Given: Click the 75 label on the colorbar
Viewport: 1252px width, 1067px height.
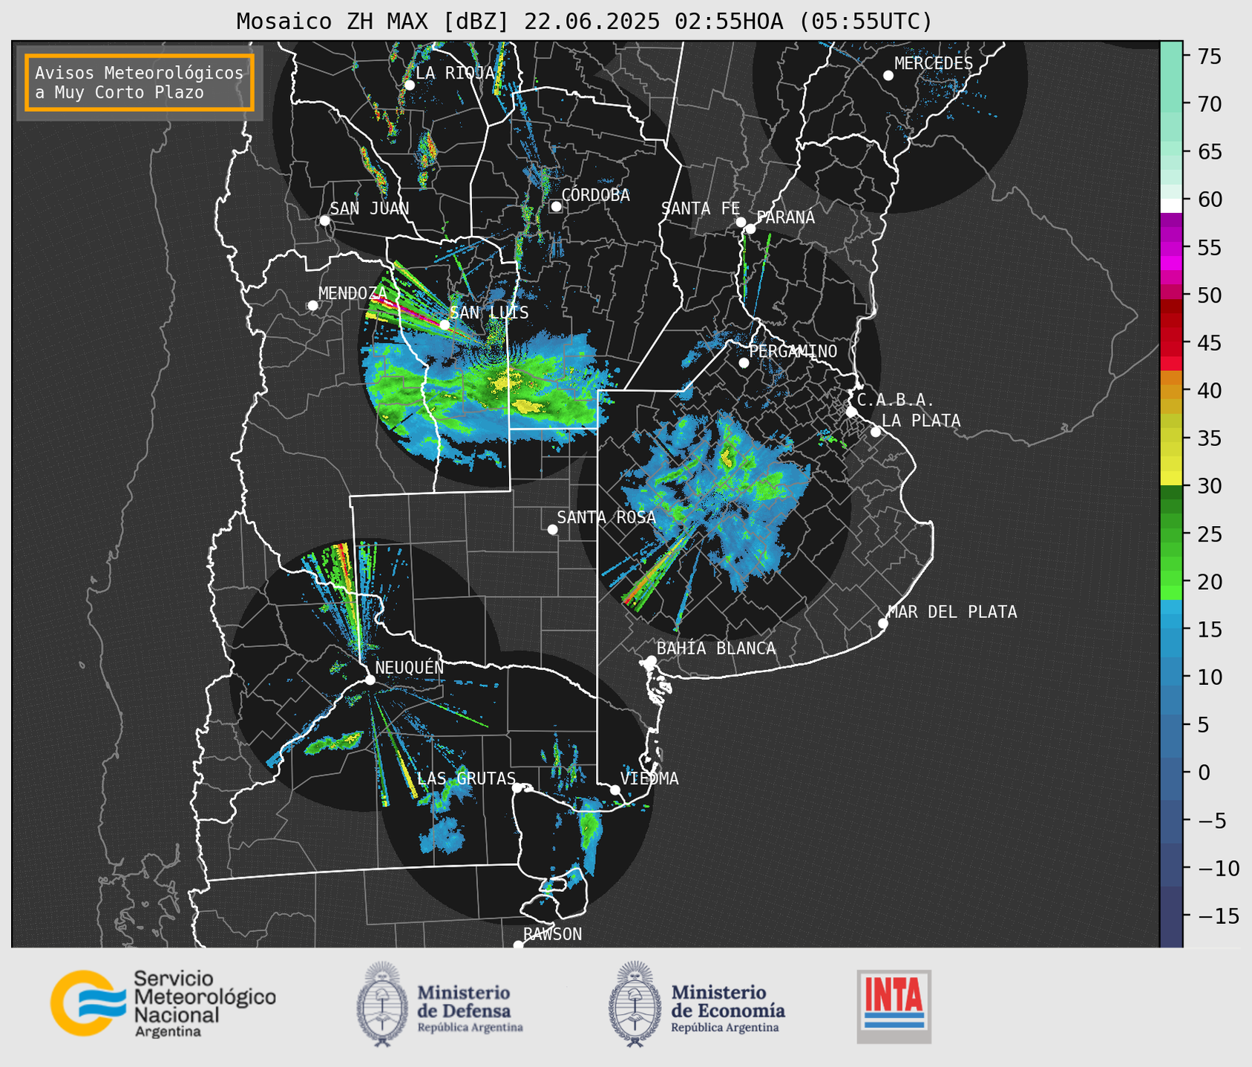Looking at the screenshot, I should coord(1208,56).
